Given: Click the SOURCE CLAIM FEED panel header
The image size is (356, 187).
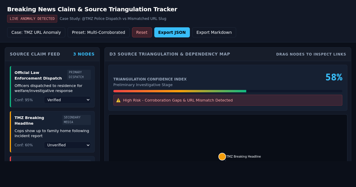Looking at the screenshot, I should [x=35, y=54].
